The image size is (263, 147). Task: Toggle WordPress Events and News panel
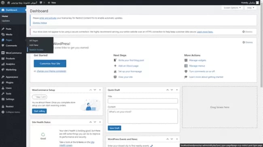(x=177, y=139)
